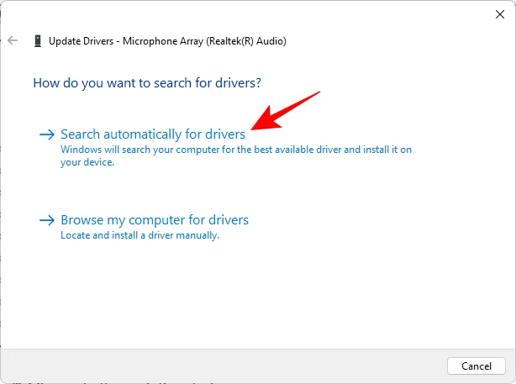Close the Update Drivers dialog
This screenshot has width=516, height=384.
[500, 14]
